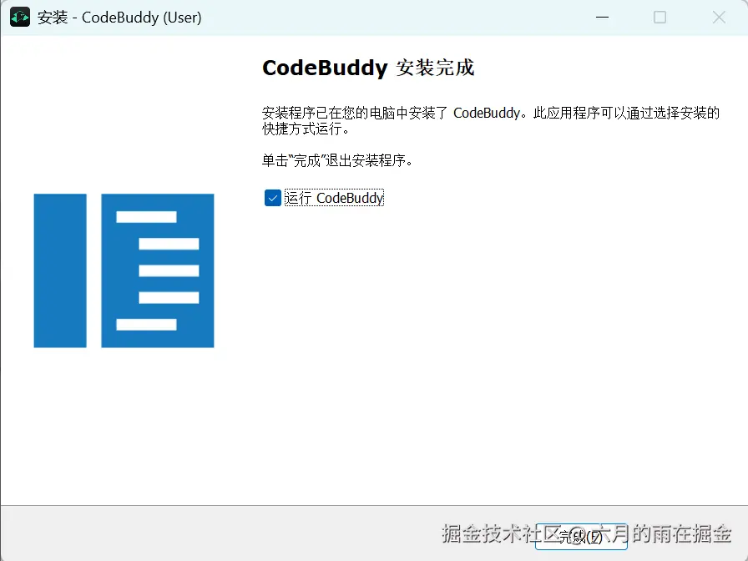Viewport: 748px width, 561px height.
Task: Click the heading CodeBuddy 安装完成
Action: (x=368, y=68)
